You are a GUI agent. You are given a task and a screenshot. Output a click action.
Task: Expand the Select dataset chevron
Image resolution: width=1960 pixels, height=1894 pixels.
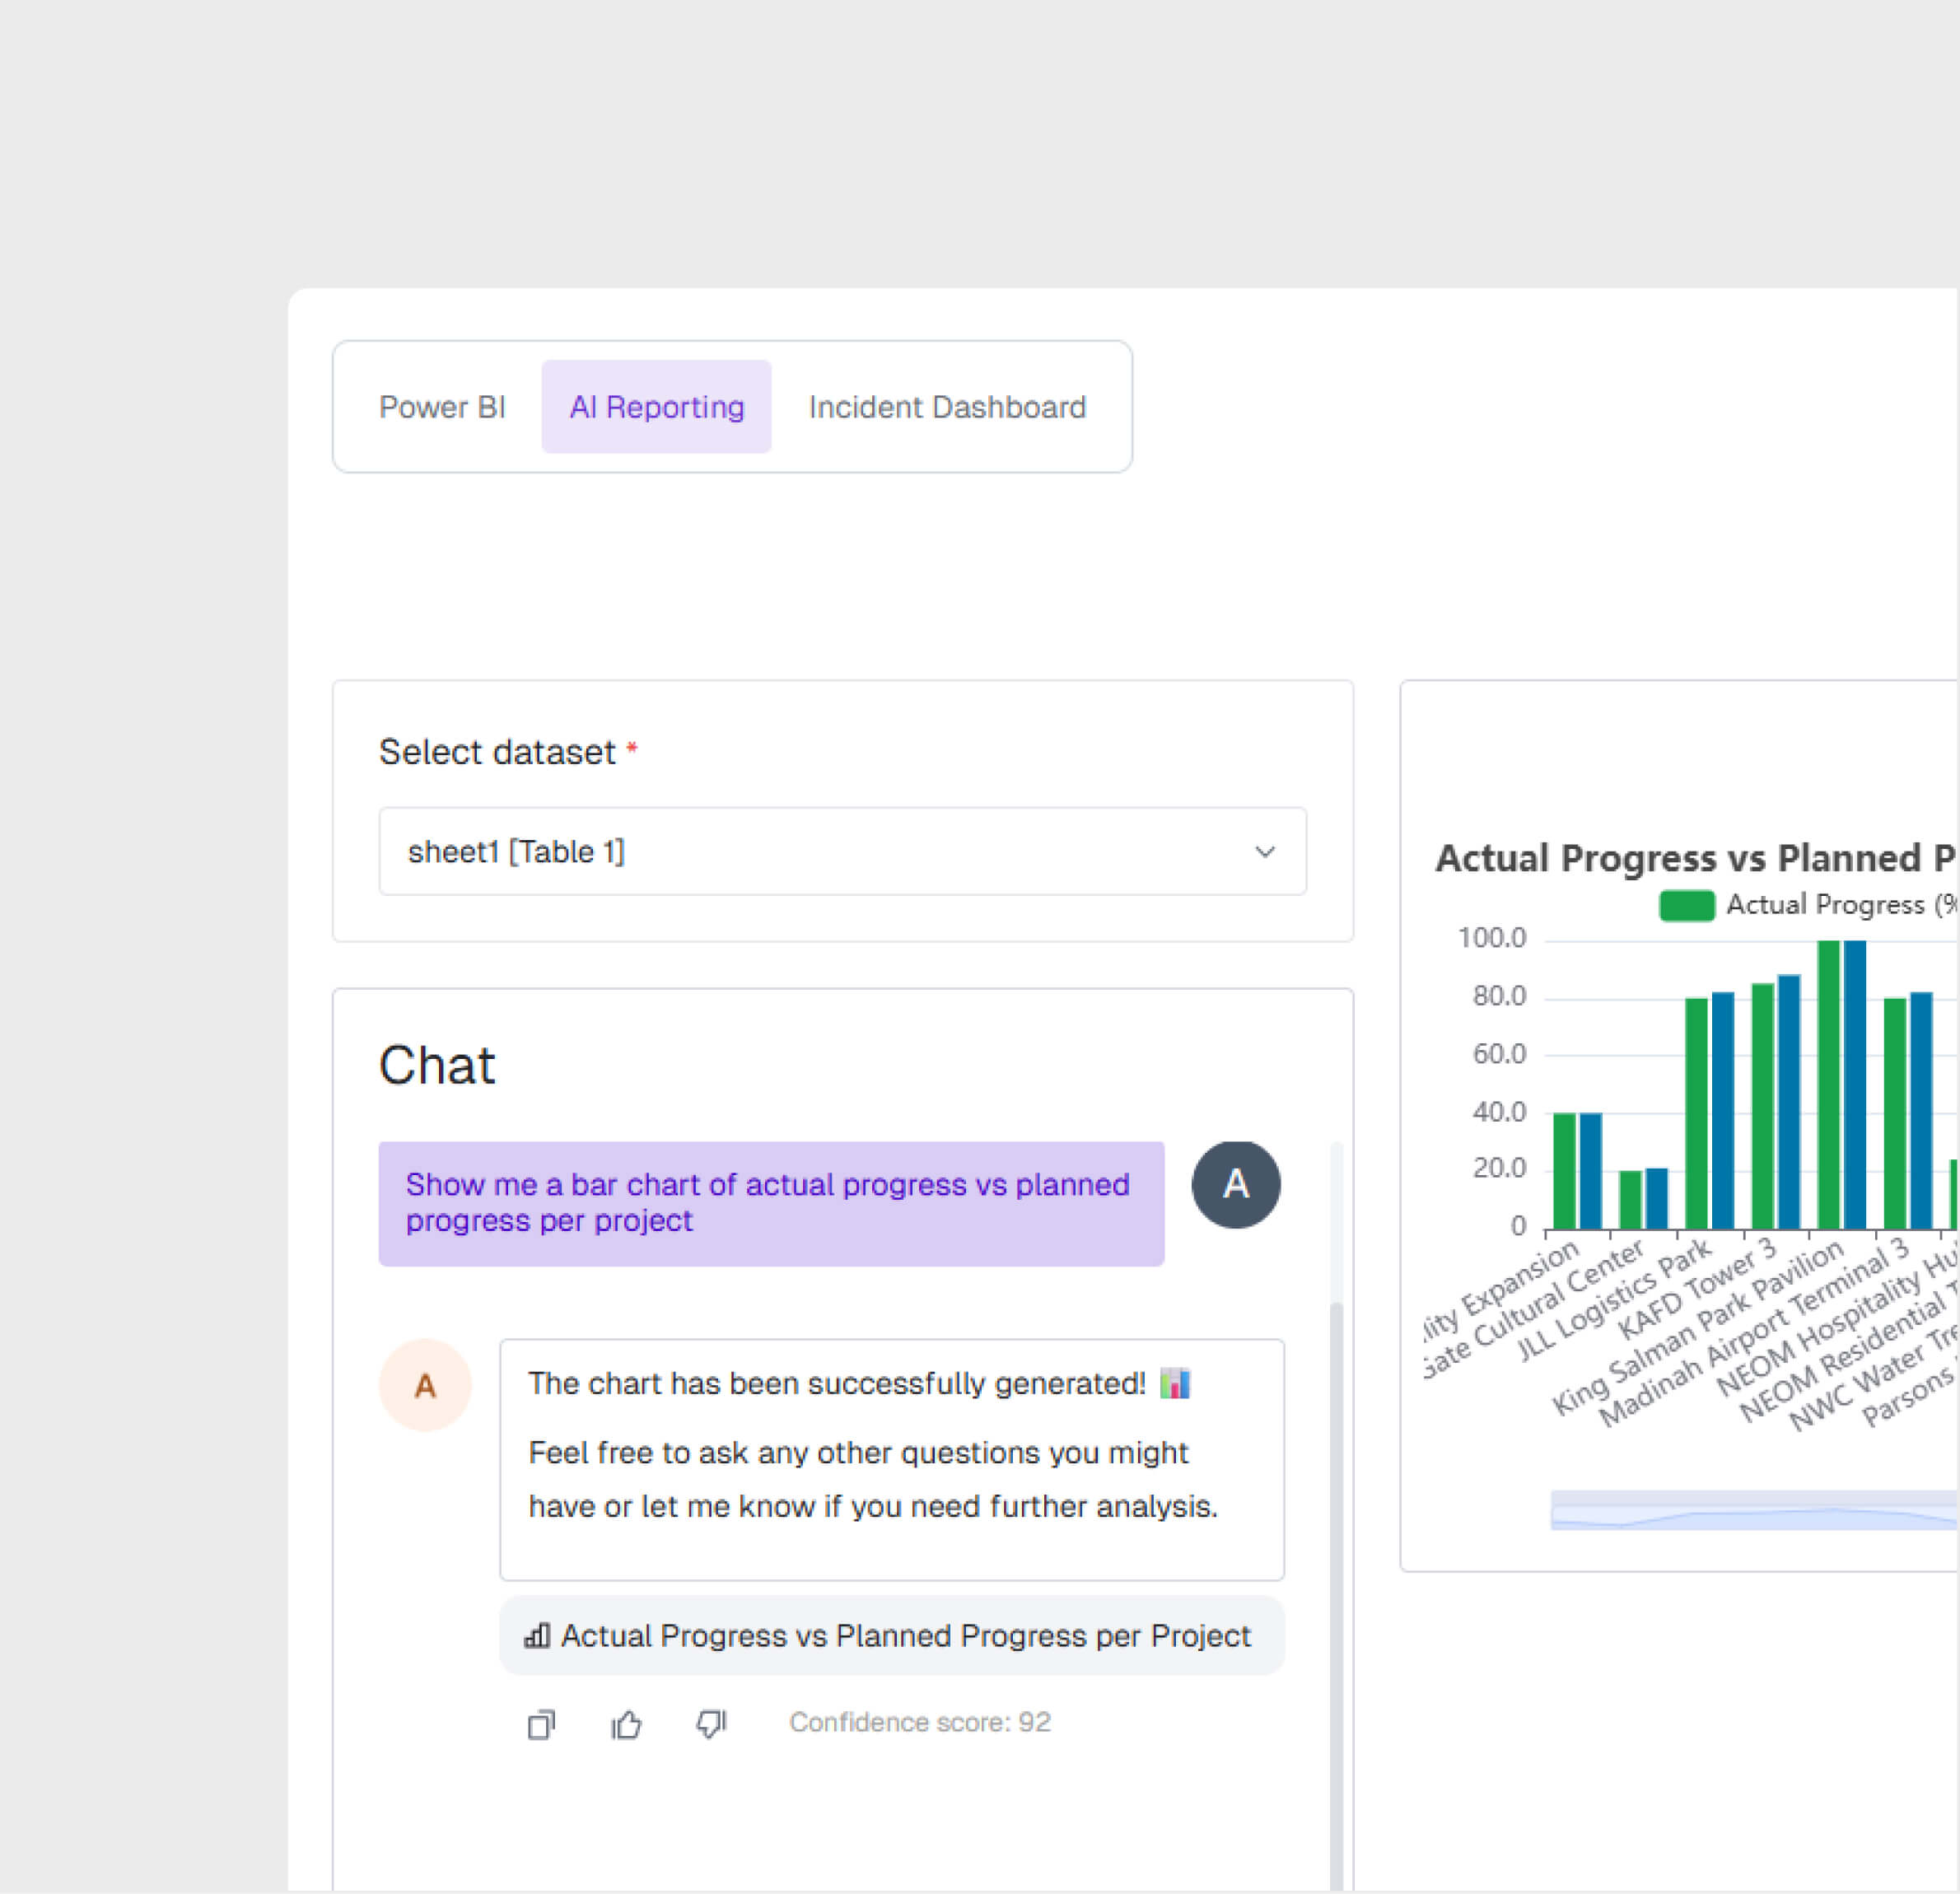coord(1266,851)
